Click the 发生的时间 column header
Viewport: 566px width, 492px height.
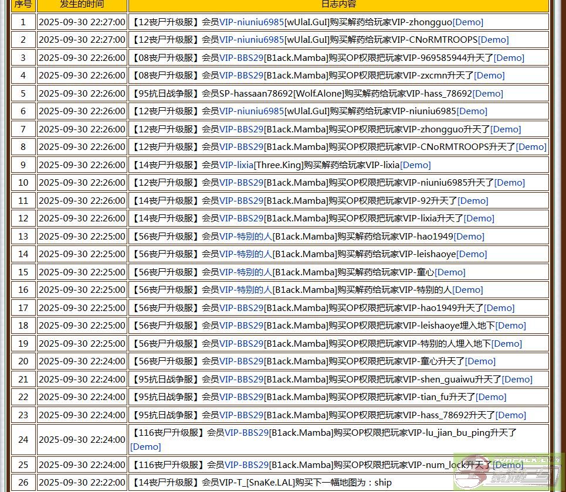[x=82, y=5]
